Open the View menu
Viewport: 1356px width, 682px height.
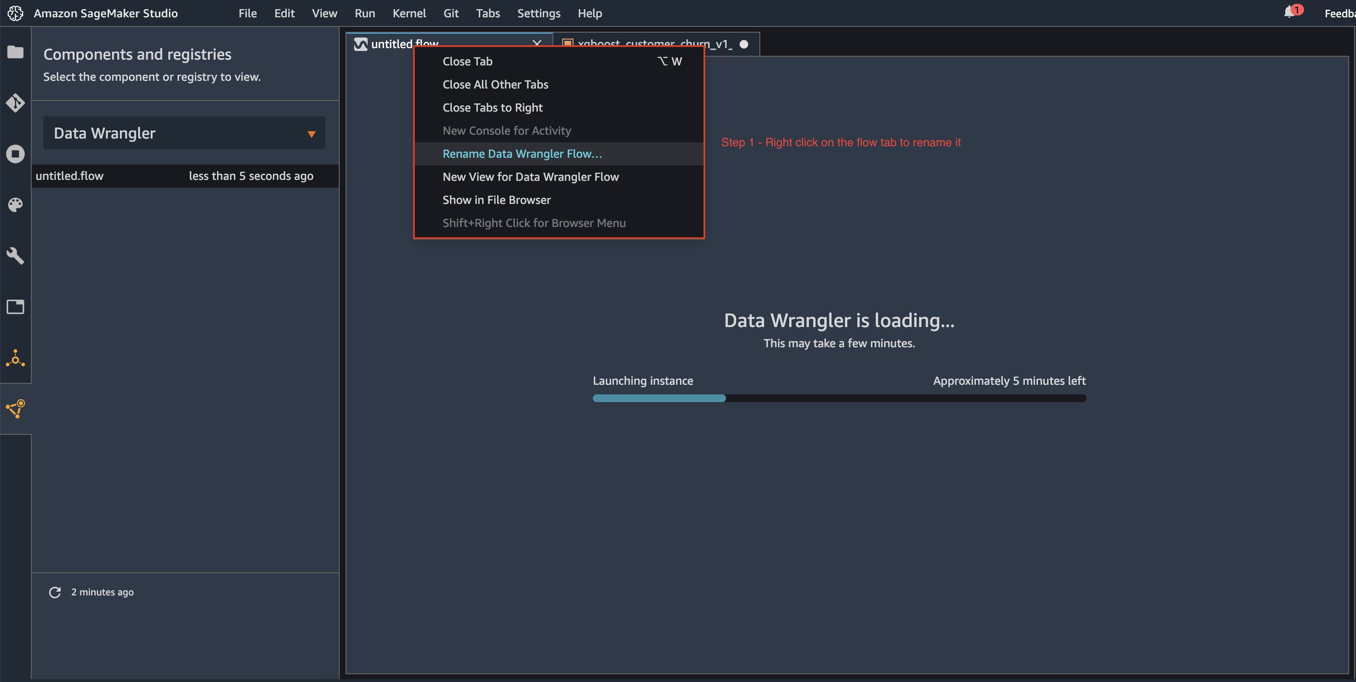pos(324,13)
